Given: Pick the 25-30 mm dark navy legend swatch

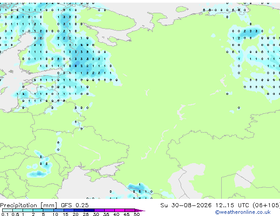Looking at the screenshot, I should tap(89, 210).
